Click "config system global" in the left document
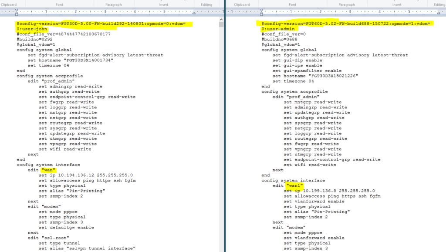This screenshot has height=252, width=446. pyautogui.click(x=44, y=50)
